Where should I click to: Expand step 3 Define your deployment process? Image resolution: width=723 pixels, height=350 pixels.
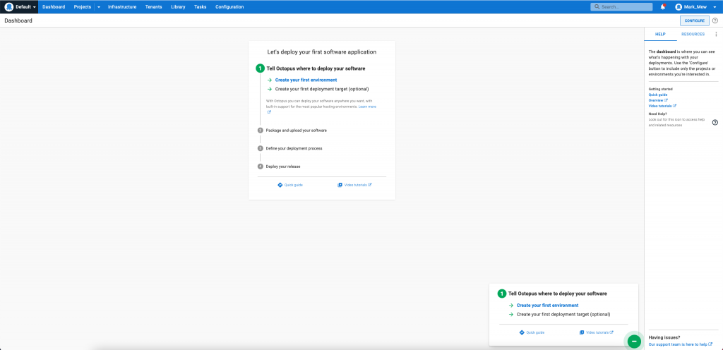tap(294, 148)
